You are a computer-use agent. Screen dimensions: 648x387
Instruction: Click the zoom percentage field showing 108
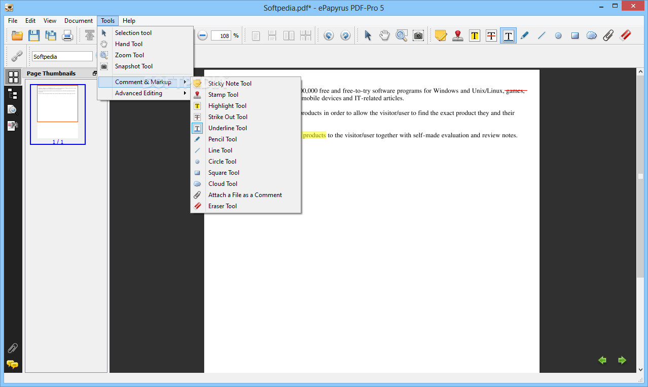tap(221, 35)
